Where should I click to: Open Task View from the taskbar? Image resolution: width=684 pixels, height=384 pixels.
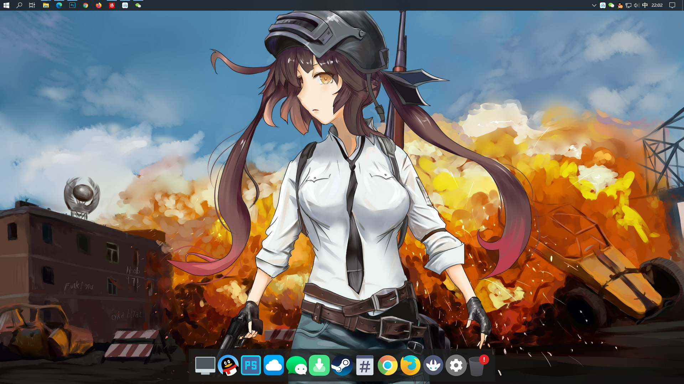click(32, 5)
